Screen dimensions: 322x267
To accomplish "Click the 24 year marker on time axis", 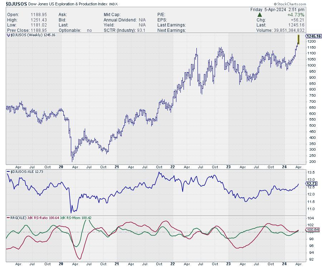I will (x=284, y=166).
